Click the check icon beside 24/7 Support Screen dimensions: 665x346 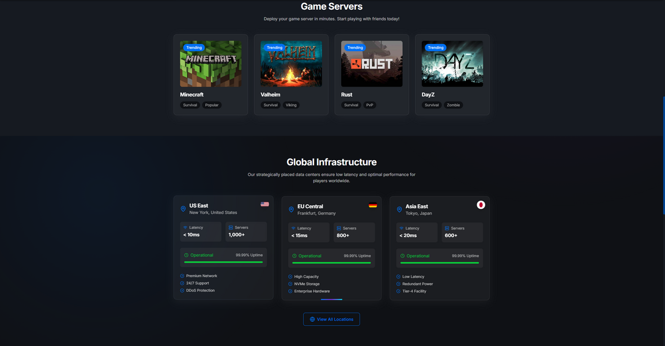(182, 283)
